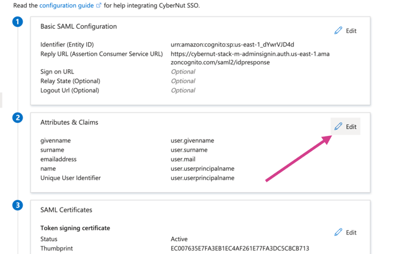Click the external link icon beside configuration guide
This screenshot has height=254, width=410.
point(99,6)
